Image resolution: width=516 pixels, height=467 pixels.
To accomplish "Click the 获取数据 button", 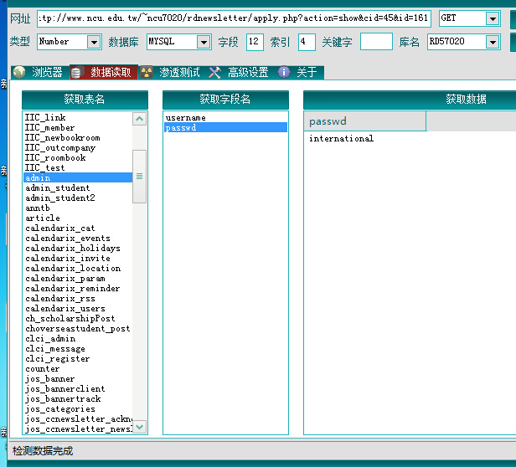I will [410, 100].
